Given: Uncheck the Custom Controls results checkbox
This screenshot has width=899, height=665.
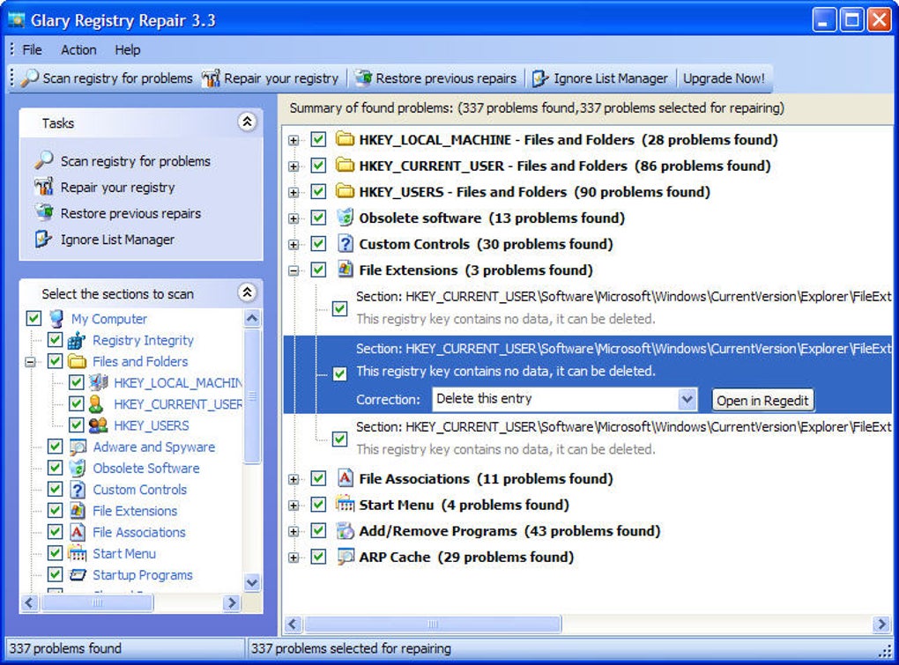Looking at the screenshot, I should pos(318,243).
